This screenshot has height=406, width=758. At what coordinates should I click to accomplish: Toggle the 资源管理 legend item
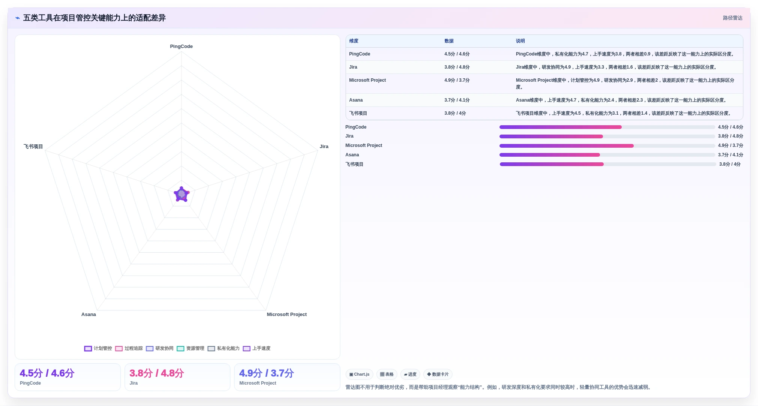tap(190, 348)
